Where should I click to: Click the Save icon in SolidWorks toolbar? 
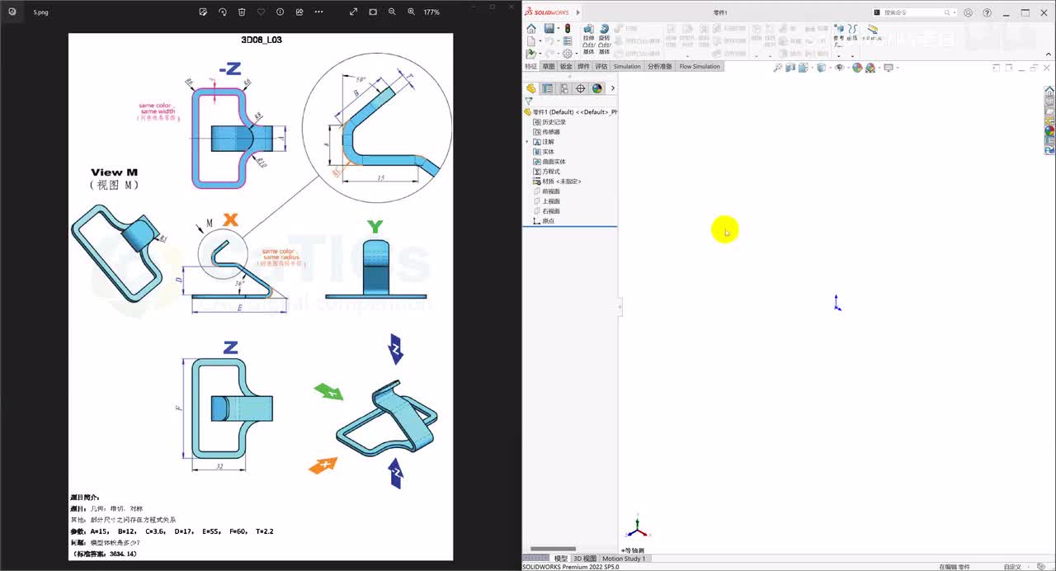click(x=549, y=29)
